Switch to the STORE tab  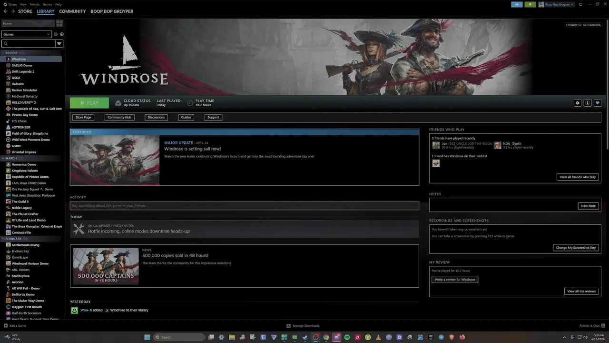(25, 11)
